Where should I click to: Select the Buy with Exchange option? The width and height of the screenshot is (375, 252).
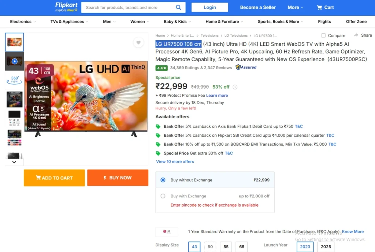click(x=163, y=196)
